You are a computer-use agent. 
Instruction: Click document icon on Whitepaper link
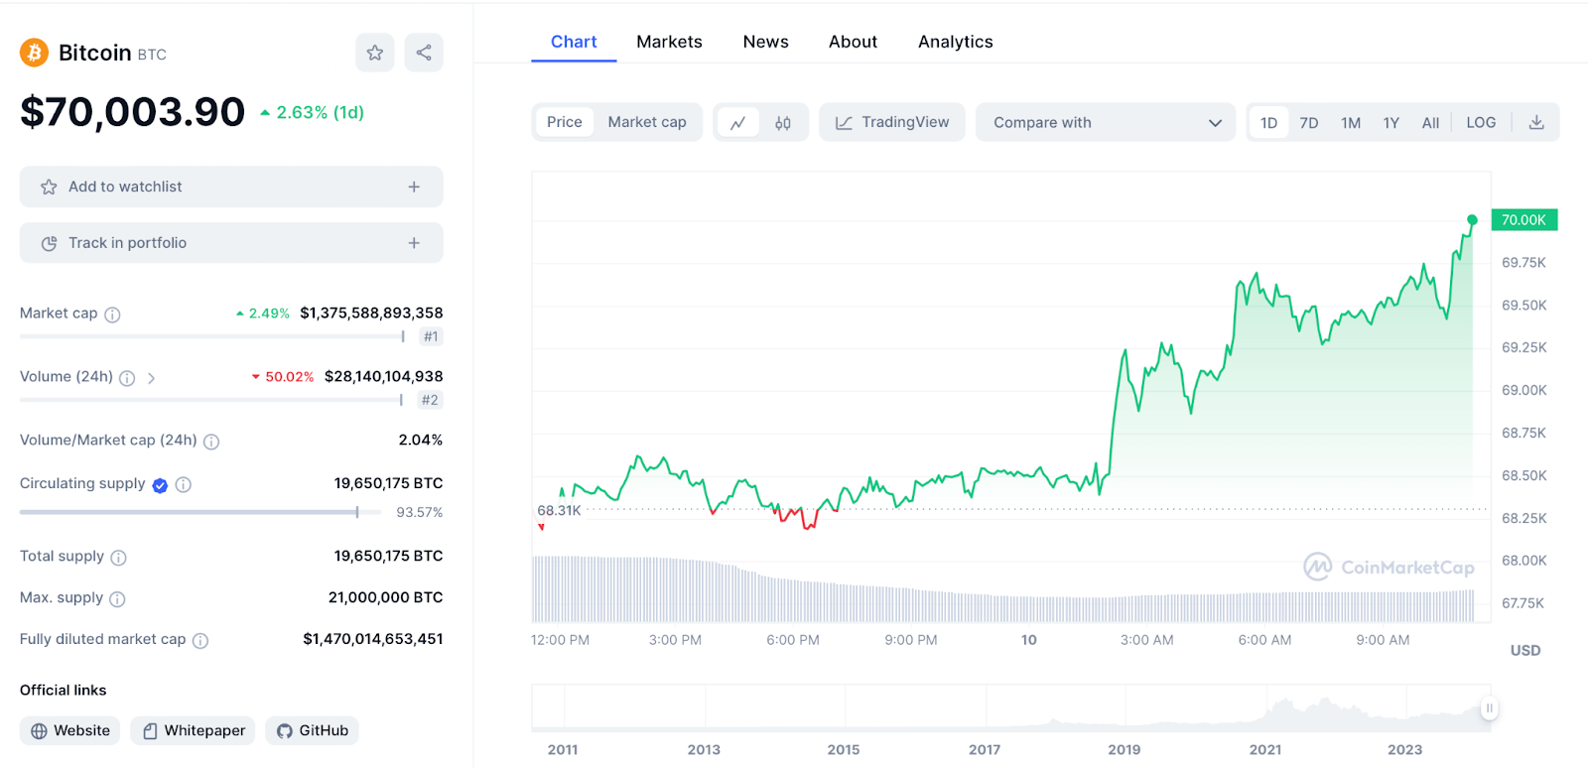[x=150, y=731]
